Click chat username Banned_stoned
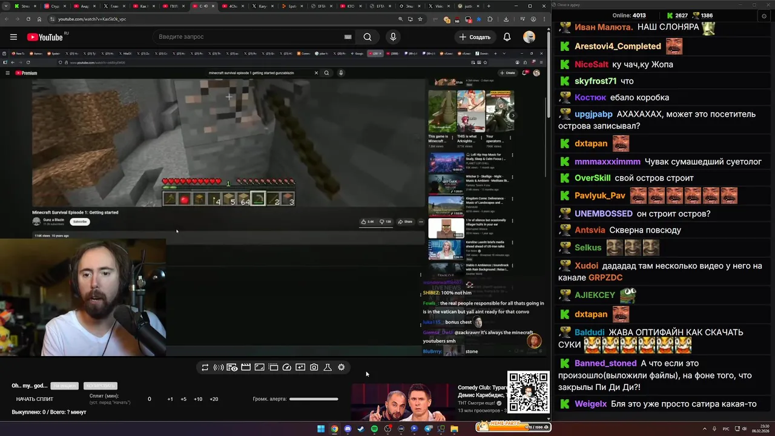775x436 pixels. 605,363
